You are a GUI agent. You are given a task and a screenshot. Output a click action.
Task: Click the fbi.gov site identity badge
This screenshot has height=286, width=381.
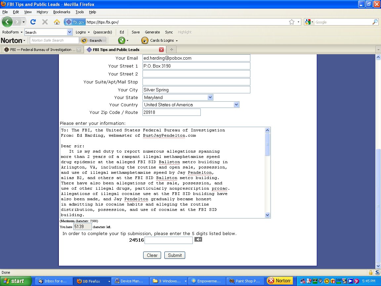tap(75, 22)
